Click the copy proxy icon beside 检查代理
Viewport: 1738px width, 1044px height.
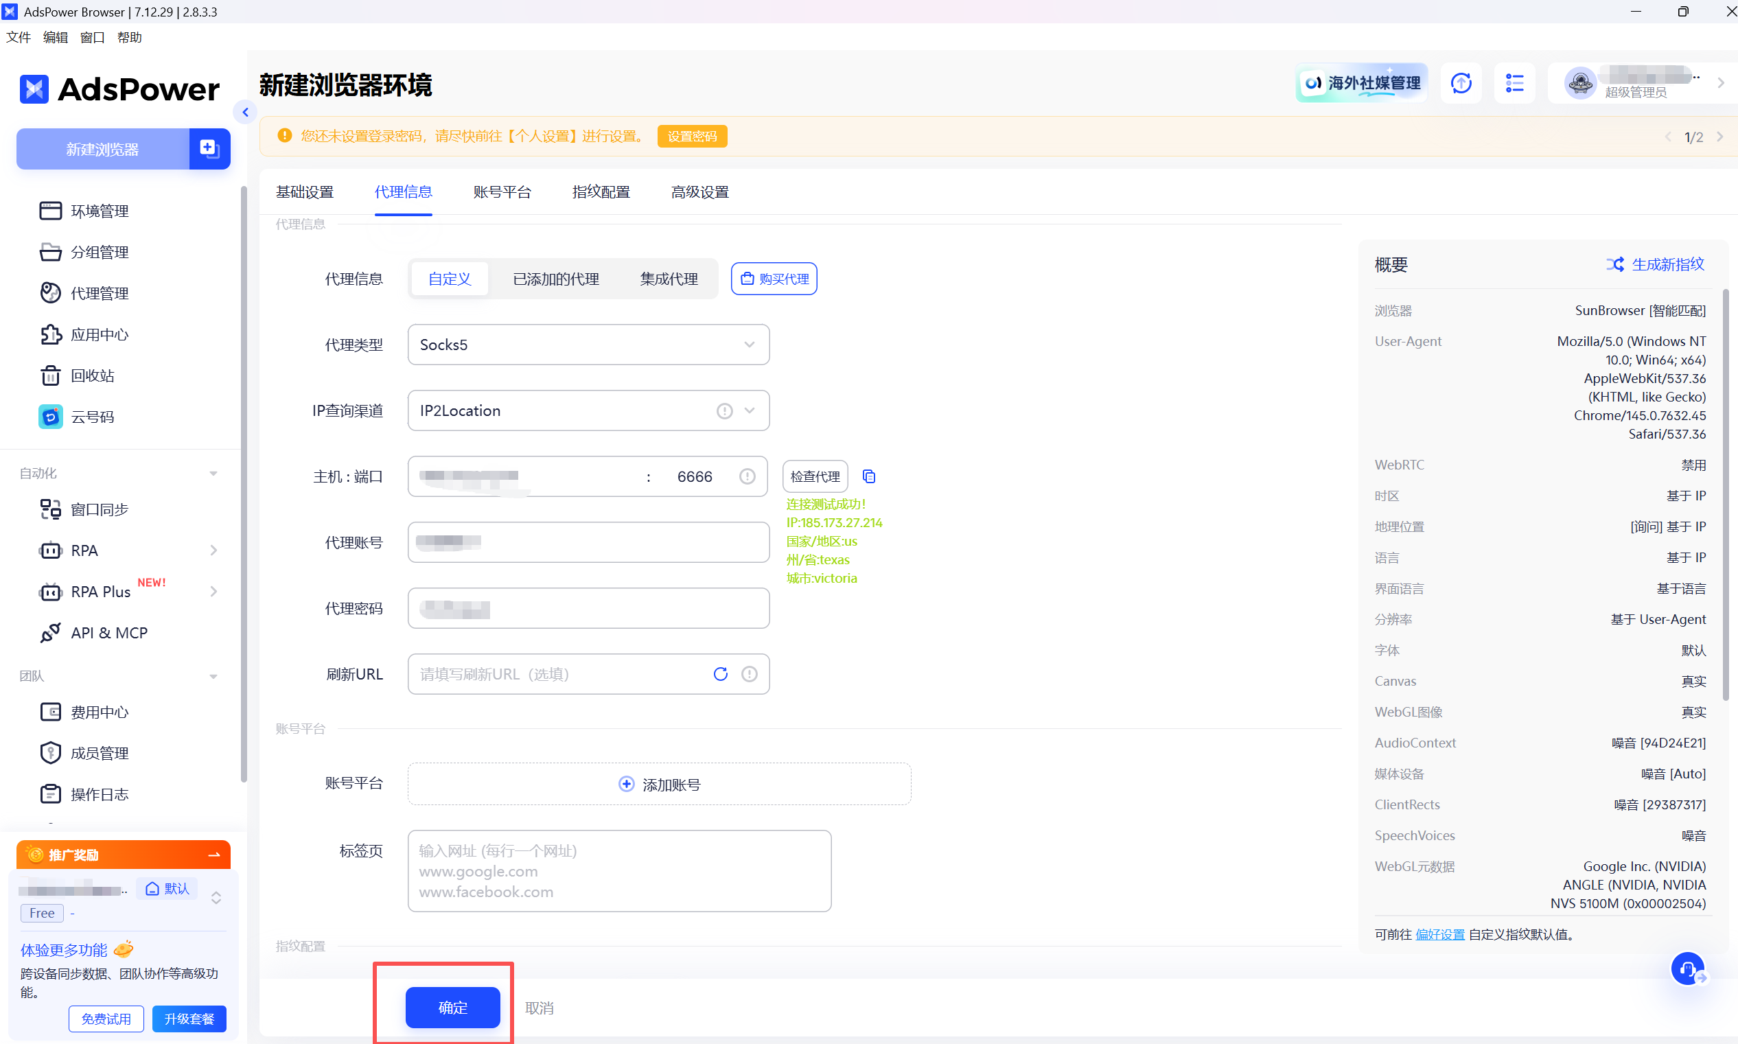pos(868,476)
